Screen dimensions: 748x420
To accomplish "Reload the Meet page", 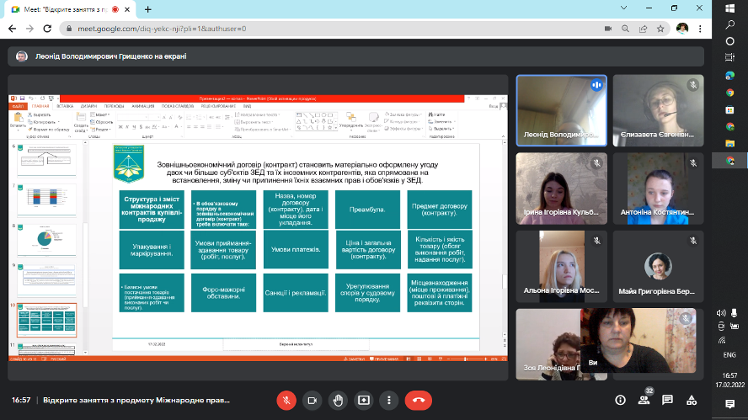I will (47, 29).
